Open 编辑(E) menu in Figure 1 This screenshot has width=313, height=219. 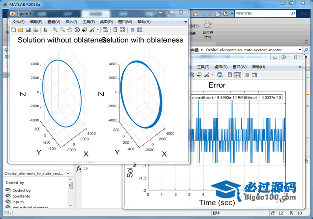coord(36,22)
